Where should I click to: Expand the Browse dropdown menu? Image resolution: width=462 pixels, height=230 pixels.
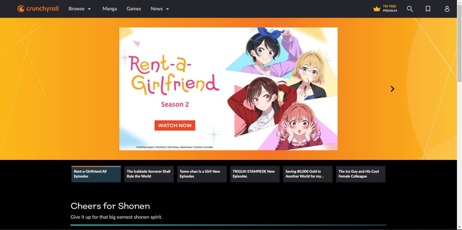click(x=80, y=9)
